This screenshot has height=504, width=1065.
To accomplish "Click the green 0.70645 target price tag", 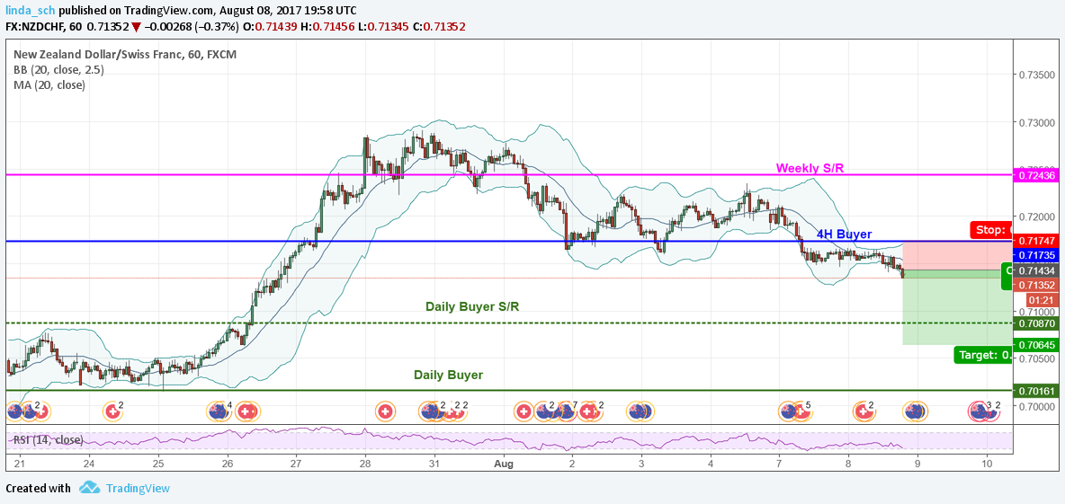I will [1036, 345].
